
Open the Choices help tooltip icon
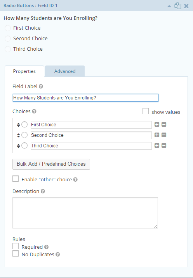(34, 112)
